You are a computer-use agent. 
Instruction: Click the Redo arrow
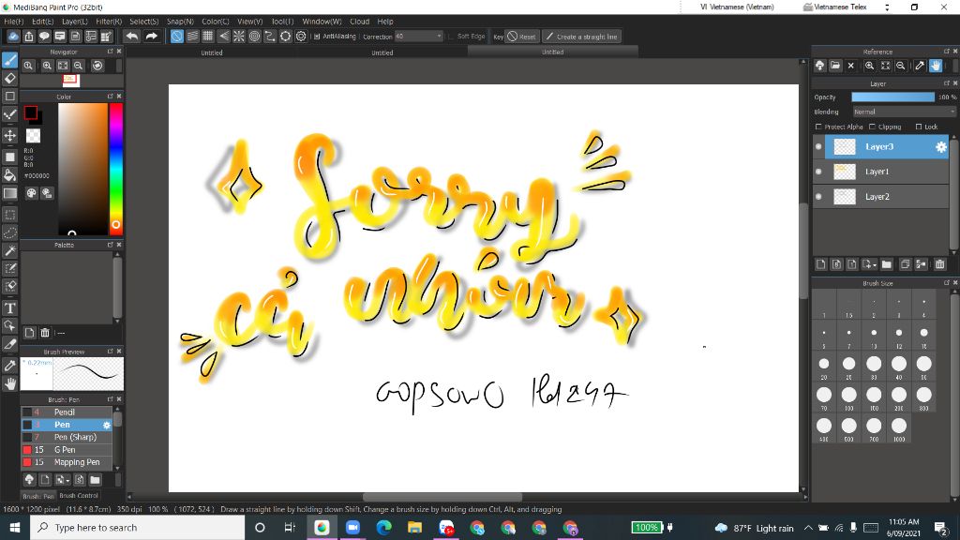click(151, 37)
